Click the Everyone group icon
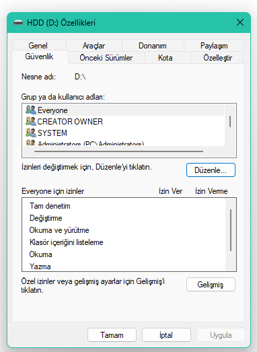The height and width of the screenshot is (352, 257). 31,110
